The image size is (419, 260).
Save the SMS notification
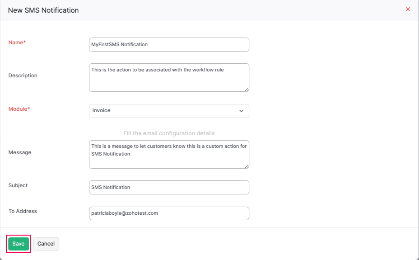pyautogui.click(x=19, y=244)
